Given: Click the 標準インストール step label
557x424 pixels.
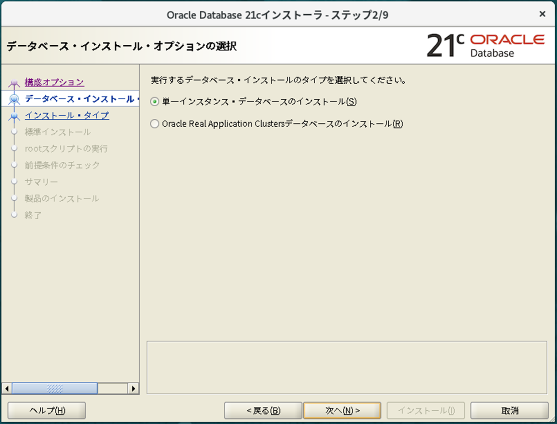Looking at the screenshot, I should pos(58,132).
